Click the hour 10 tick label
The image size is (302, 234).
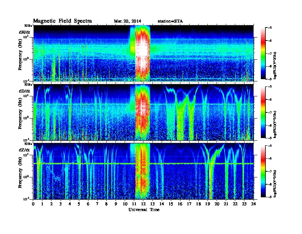(x=125, y=204)
